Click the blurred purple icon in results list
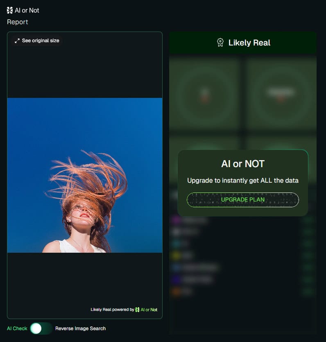The width and height of the screenshot is (326, 342). click(177, 220)
